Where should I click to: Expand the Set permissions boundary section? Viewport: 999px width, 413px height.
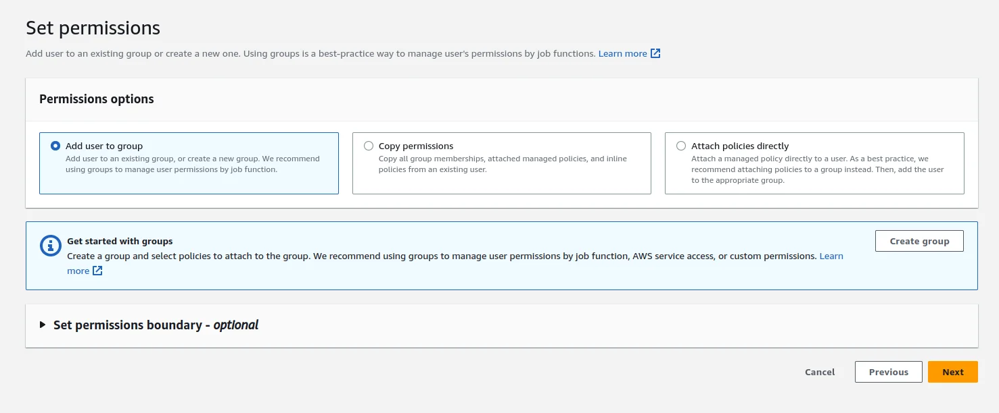[x=43, y=325]
